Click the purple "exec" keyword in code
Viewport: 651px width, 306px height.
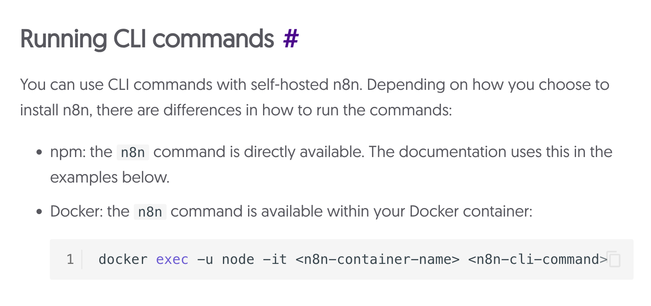[172, 259]
